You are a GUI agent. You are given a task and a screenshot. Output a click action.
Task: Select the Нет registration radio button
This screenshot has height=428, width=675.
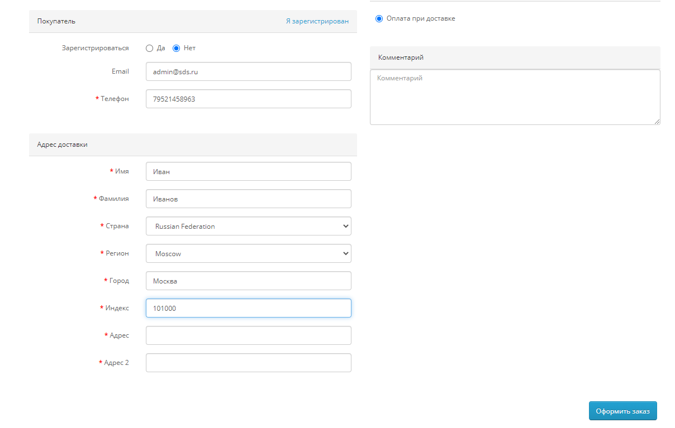[x=176, y=48]
